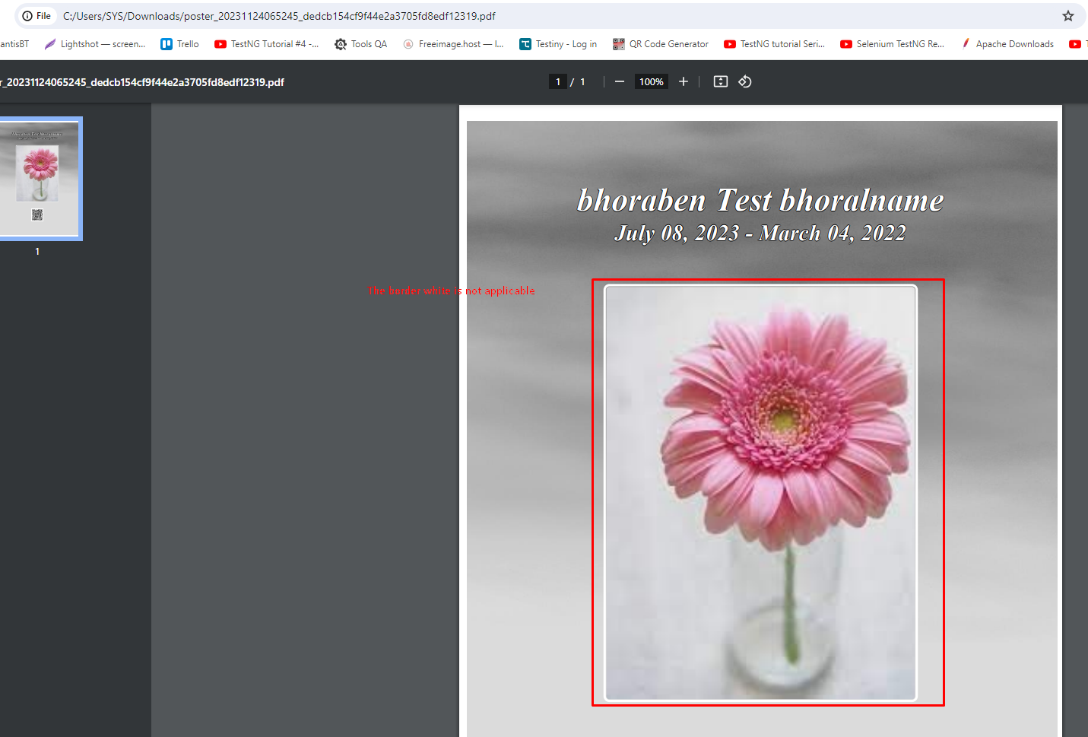
Task: Edit the current page number field
Action: [x=558, y=81]
